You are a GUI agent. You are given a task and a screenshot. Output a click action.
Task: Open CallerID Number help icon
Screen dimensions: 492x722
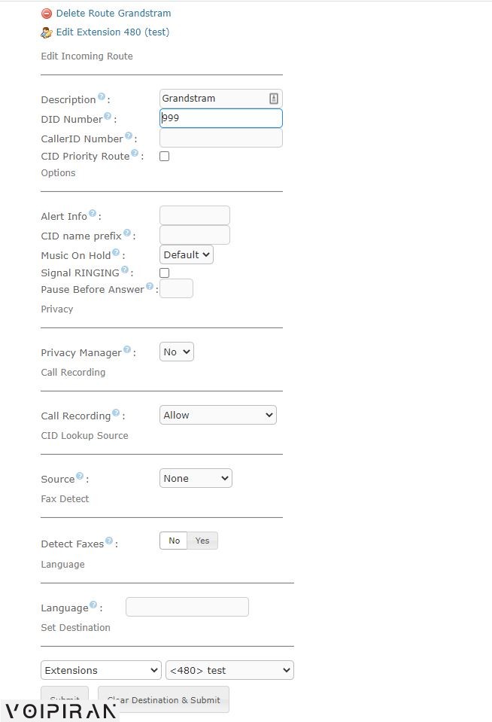point(129,136)
